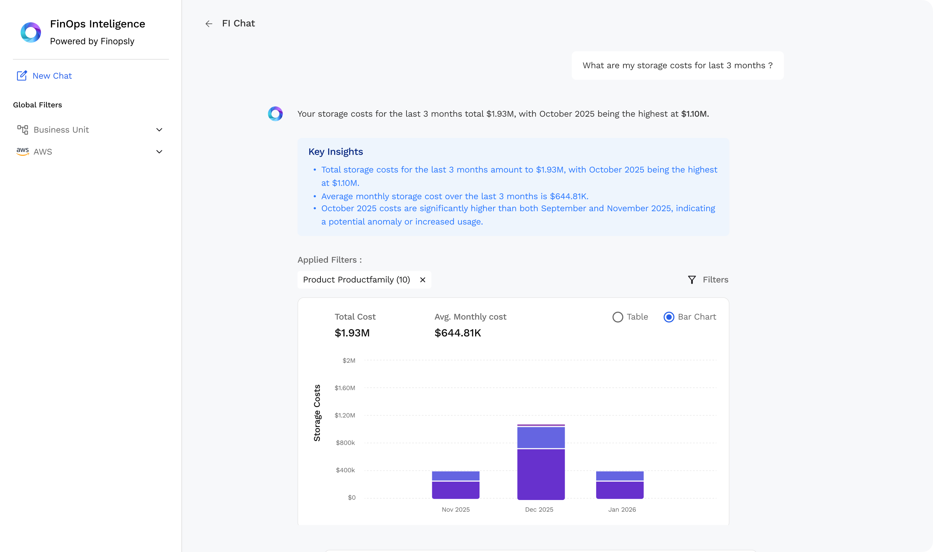Open a new chat via the pencil icon
This screenshot has height=552, width=933.
point(22,76)
